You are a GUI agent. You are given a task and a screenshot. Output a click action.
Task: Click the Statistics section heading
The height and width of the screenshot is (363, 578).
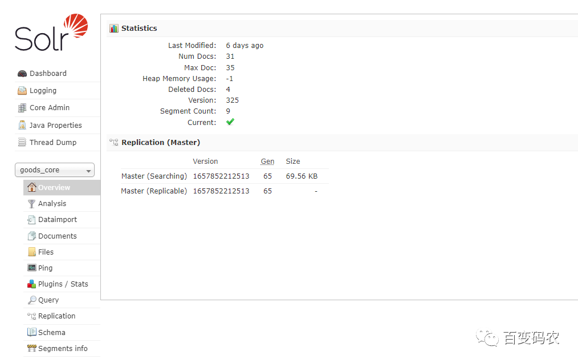coord(139,29)
